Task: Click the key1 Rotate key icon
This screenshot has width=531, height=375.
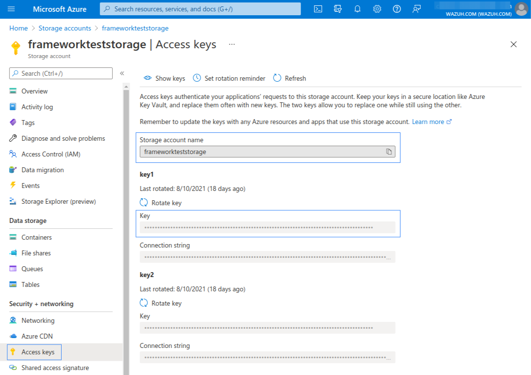Action: coord(144,202)
